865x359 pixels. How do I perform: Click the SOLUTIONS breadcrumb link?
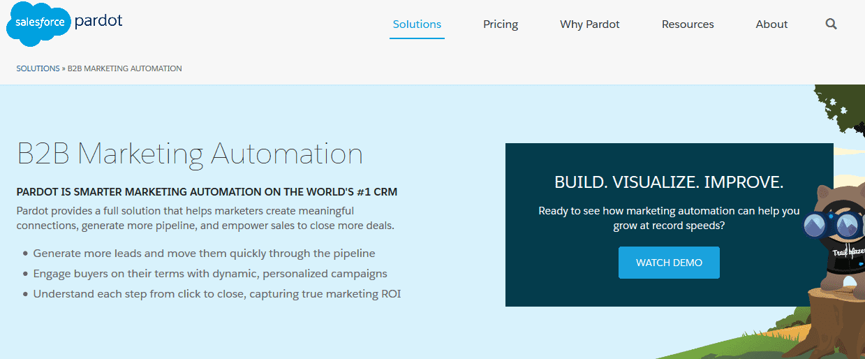pyautogui.click(x=38, y=68)
